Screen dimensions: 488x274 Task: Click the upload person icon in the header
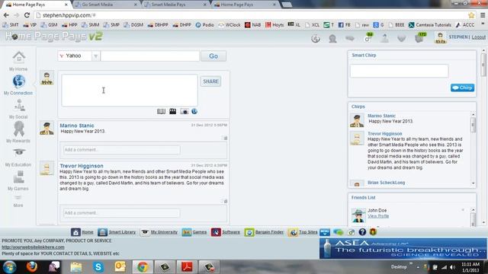tap(384, 38)
